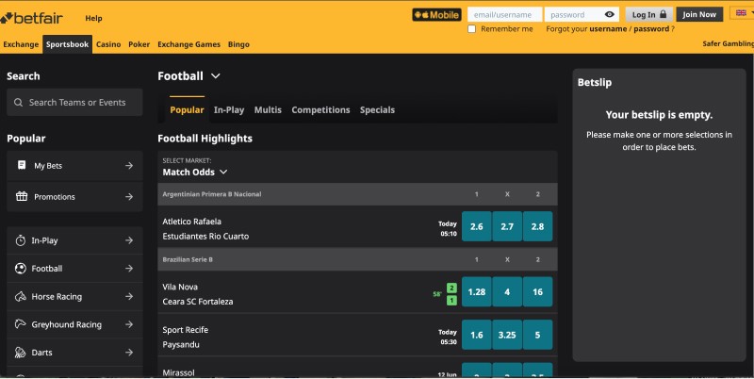
Task: Click the Join Now button
Action: [699, 14]
